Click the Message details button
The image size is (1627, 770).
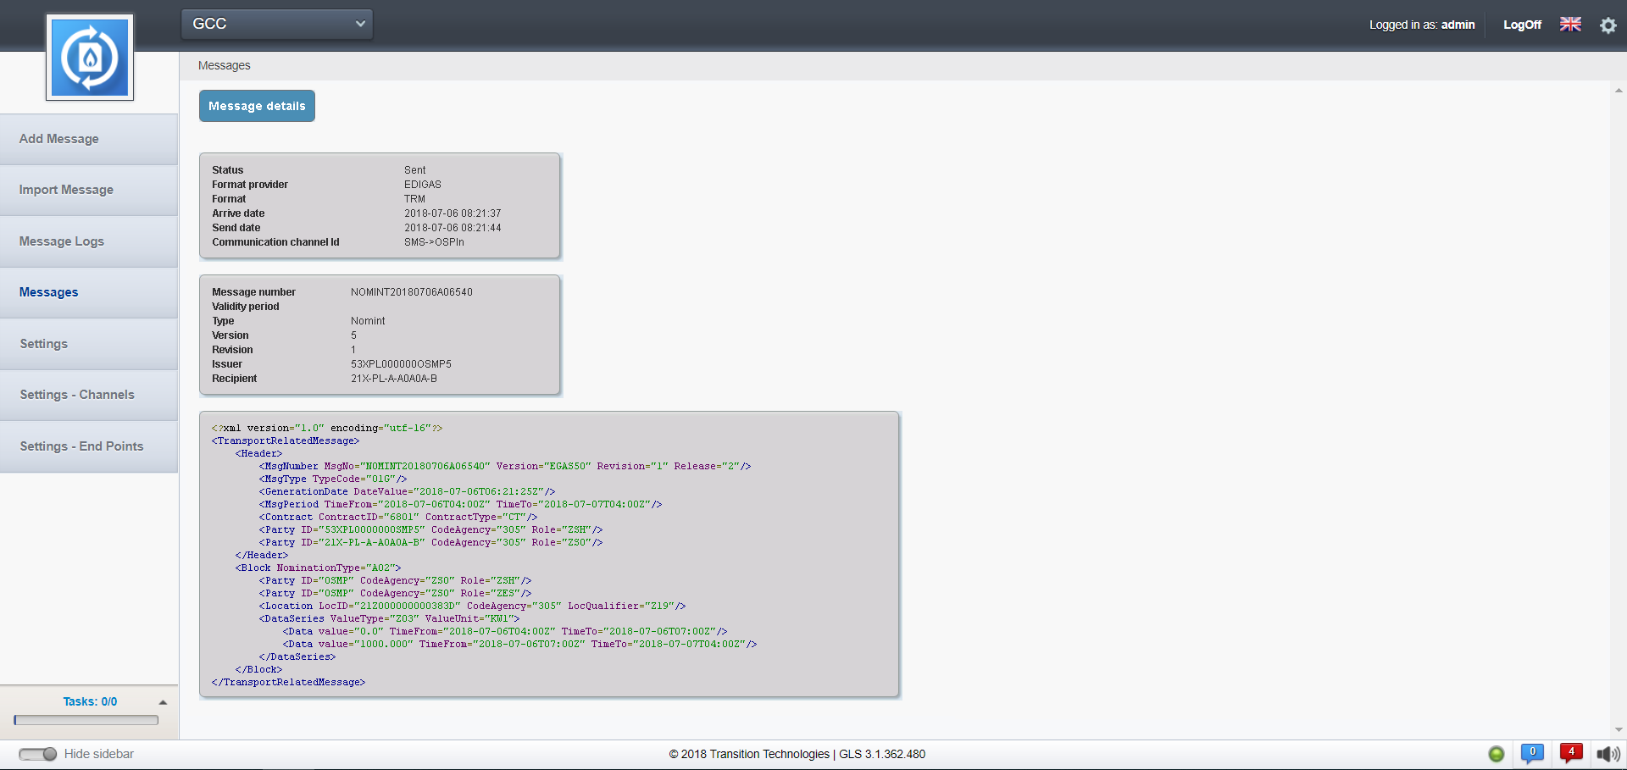(257, 106)
